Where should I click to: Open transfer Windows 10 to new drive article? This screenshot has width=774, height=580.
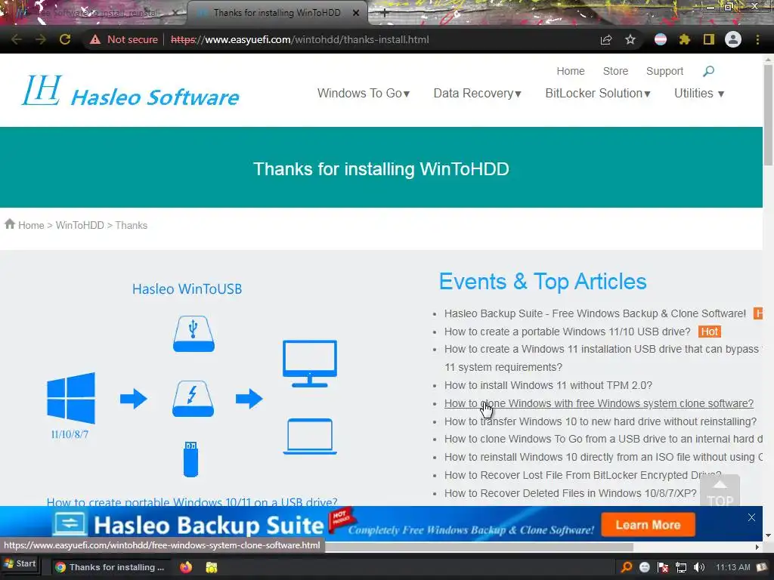pos(600,421)
